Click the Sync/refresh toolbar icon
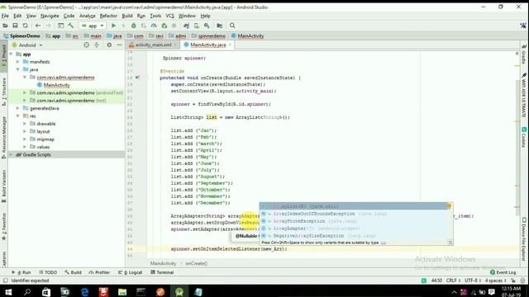This screenshot has height=297, width=529. tap(26, 26)
